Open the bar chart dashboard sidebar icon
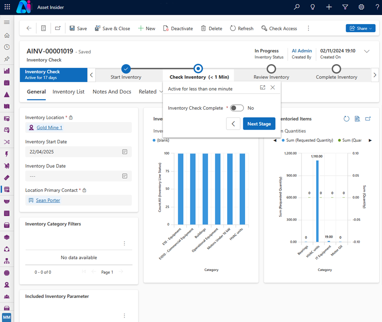This screenshot has width=382, height=322. tap(7, 71)
